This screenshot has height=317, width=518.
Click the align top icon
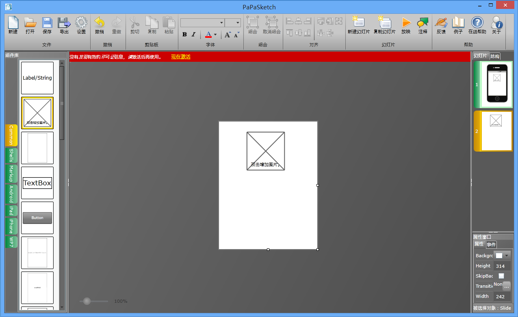290,33
